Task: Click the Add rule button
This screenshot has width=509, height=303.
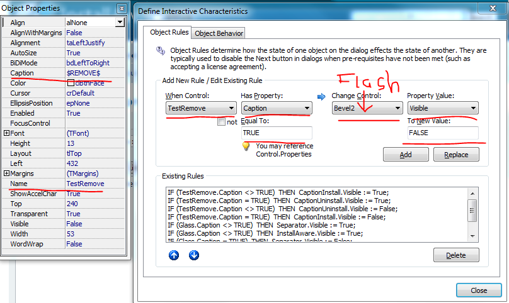Action: [406, 155]
